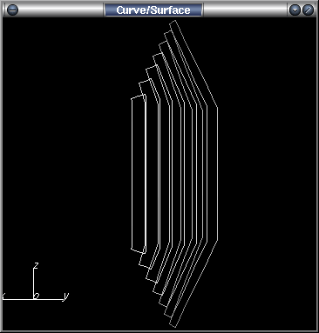This screenshot has height=333, width=319.
Task: Open the window menu button with minus icon
Action: click(x=12, y=10)
